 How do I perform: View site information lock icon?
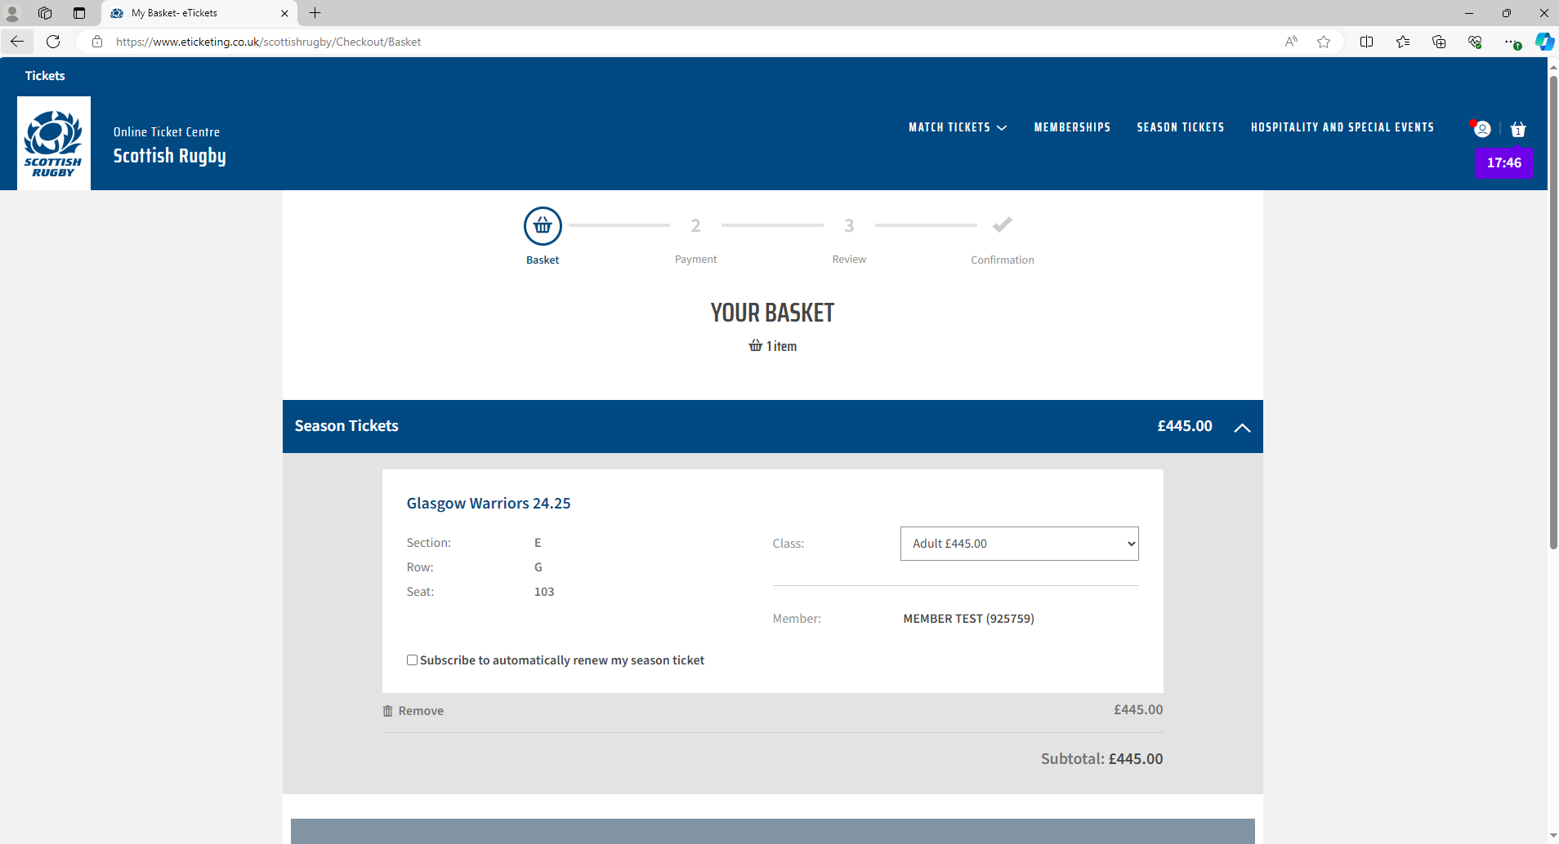[x=97, y=42]
